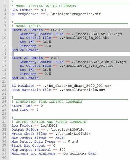Image resolution: width=130 pixels, height=160 pixels.
Task: Click line number 8 in the gutter
Action: (x=5, y=30)
